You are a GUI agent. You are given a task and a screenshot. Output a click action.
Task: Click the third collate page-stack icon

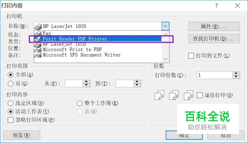pos(189,95)
